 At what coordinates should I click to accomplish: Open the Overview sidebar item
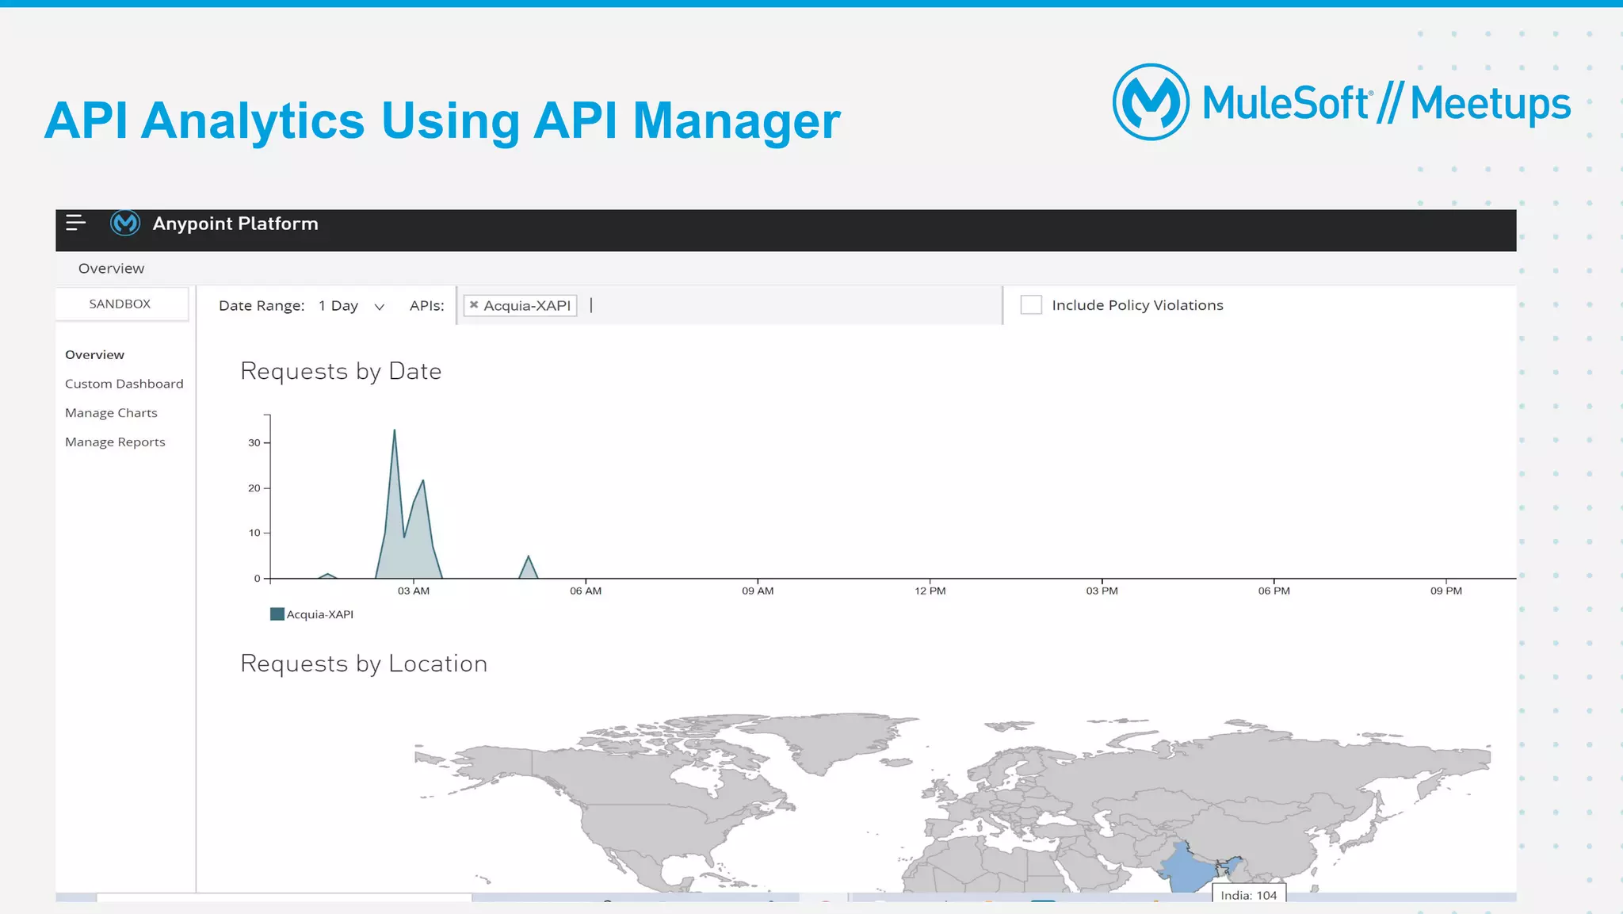[x=94, y=354]
